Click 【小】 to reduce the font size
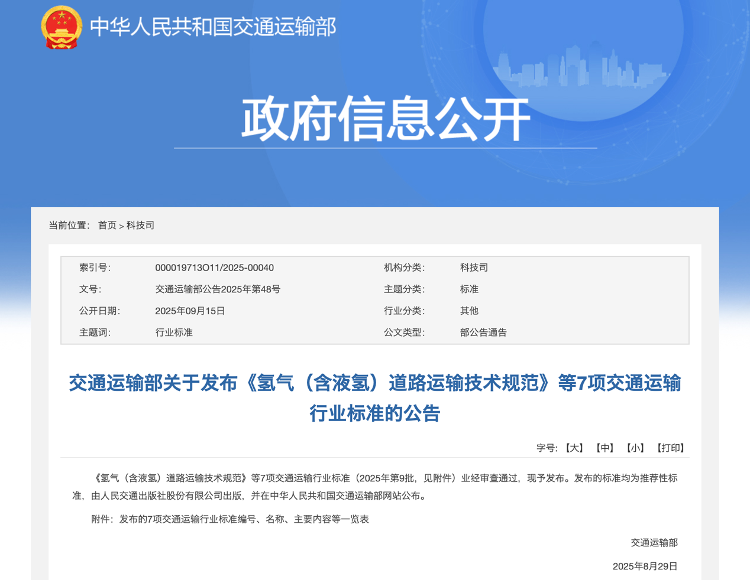 coord(635,448)
